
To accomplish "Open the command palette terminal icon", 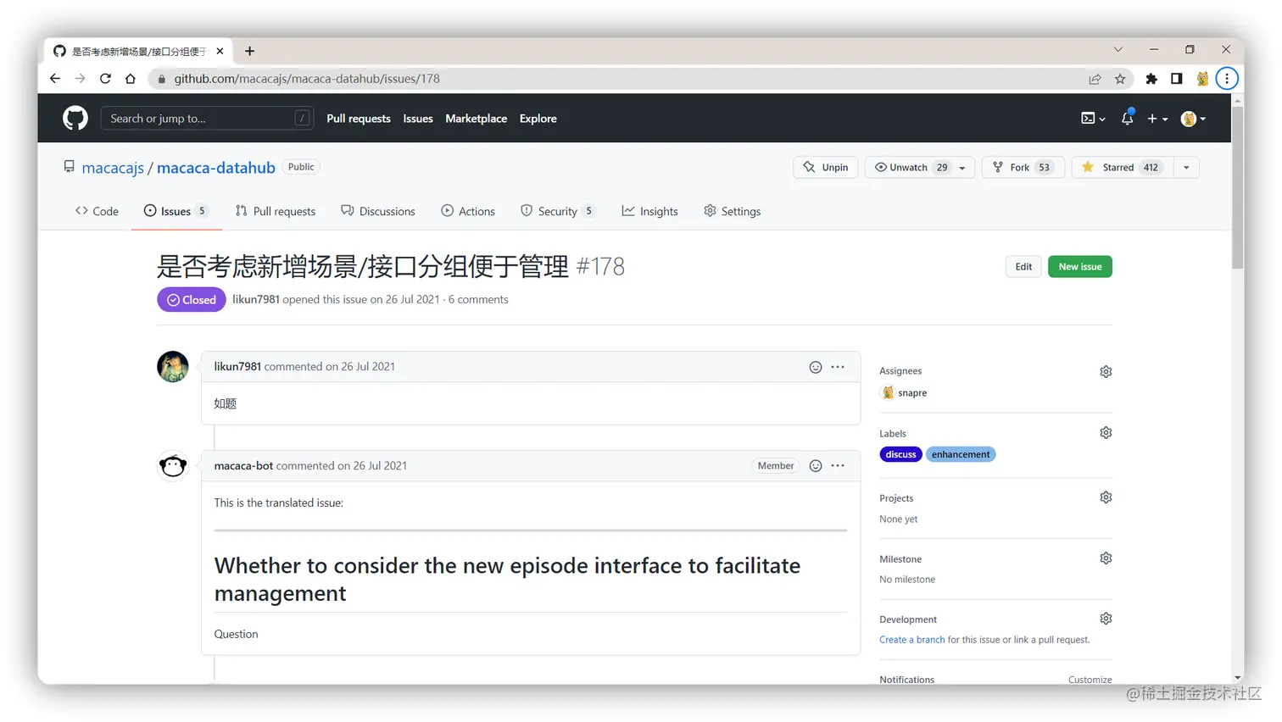I will point(1093,119).
